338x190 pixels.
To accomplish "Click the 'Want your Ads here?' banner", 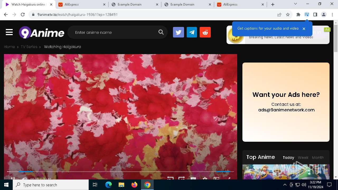I will coord(286,102).
